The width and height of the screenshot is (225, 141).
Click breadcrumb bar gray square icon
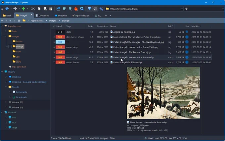tap(19, 21)
